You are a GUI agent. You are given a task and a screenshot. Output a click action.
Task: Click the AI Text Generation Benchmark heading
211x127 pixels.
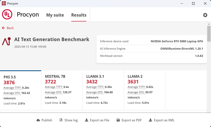coord(52,39)
